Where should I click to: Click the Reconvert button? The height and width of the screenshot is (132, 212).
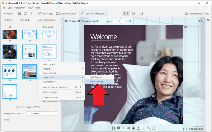point(47,27)
